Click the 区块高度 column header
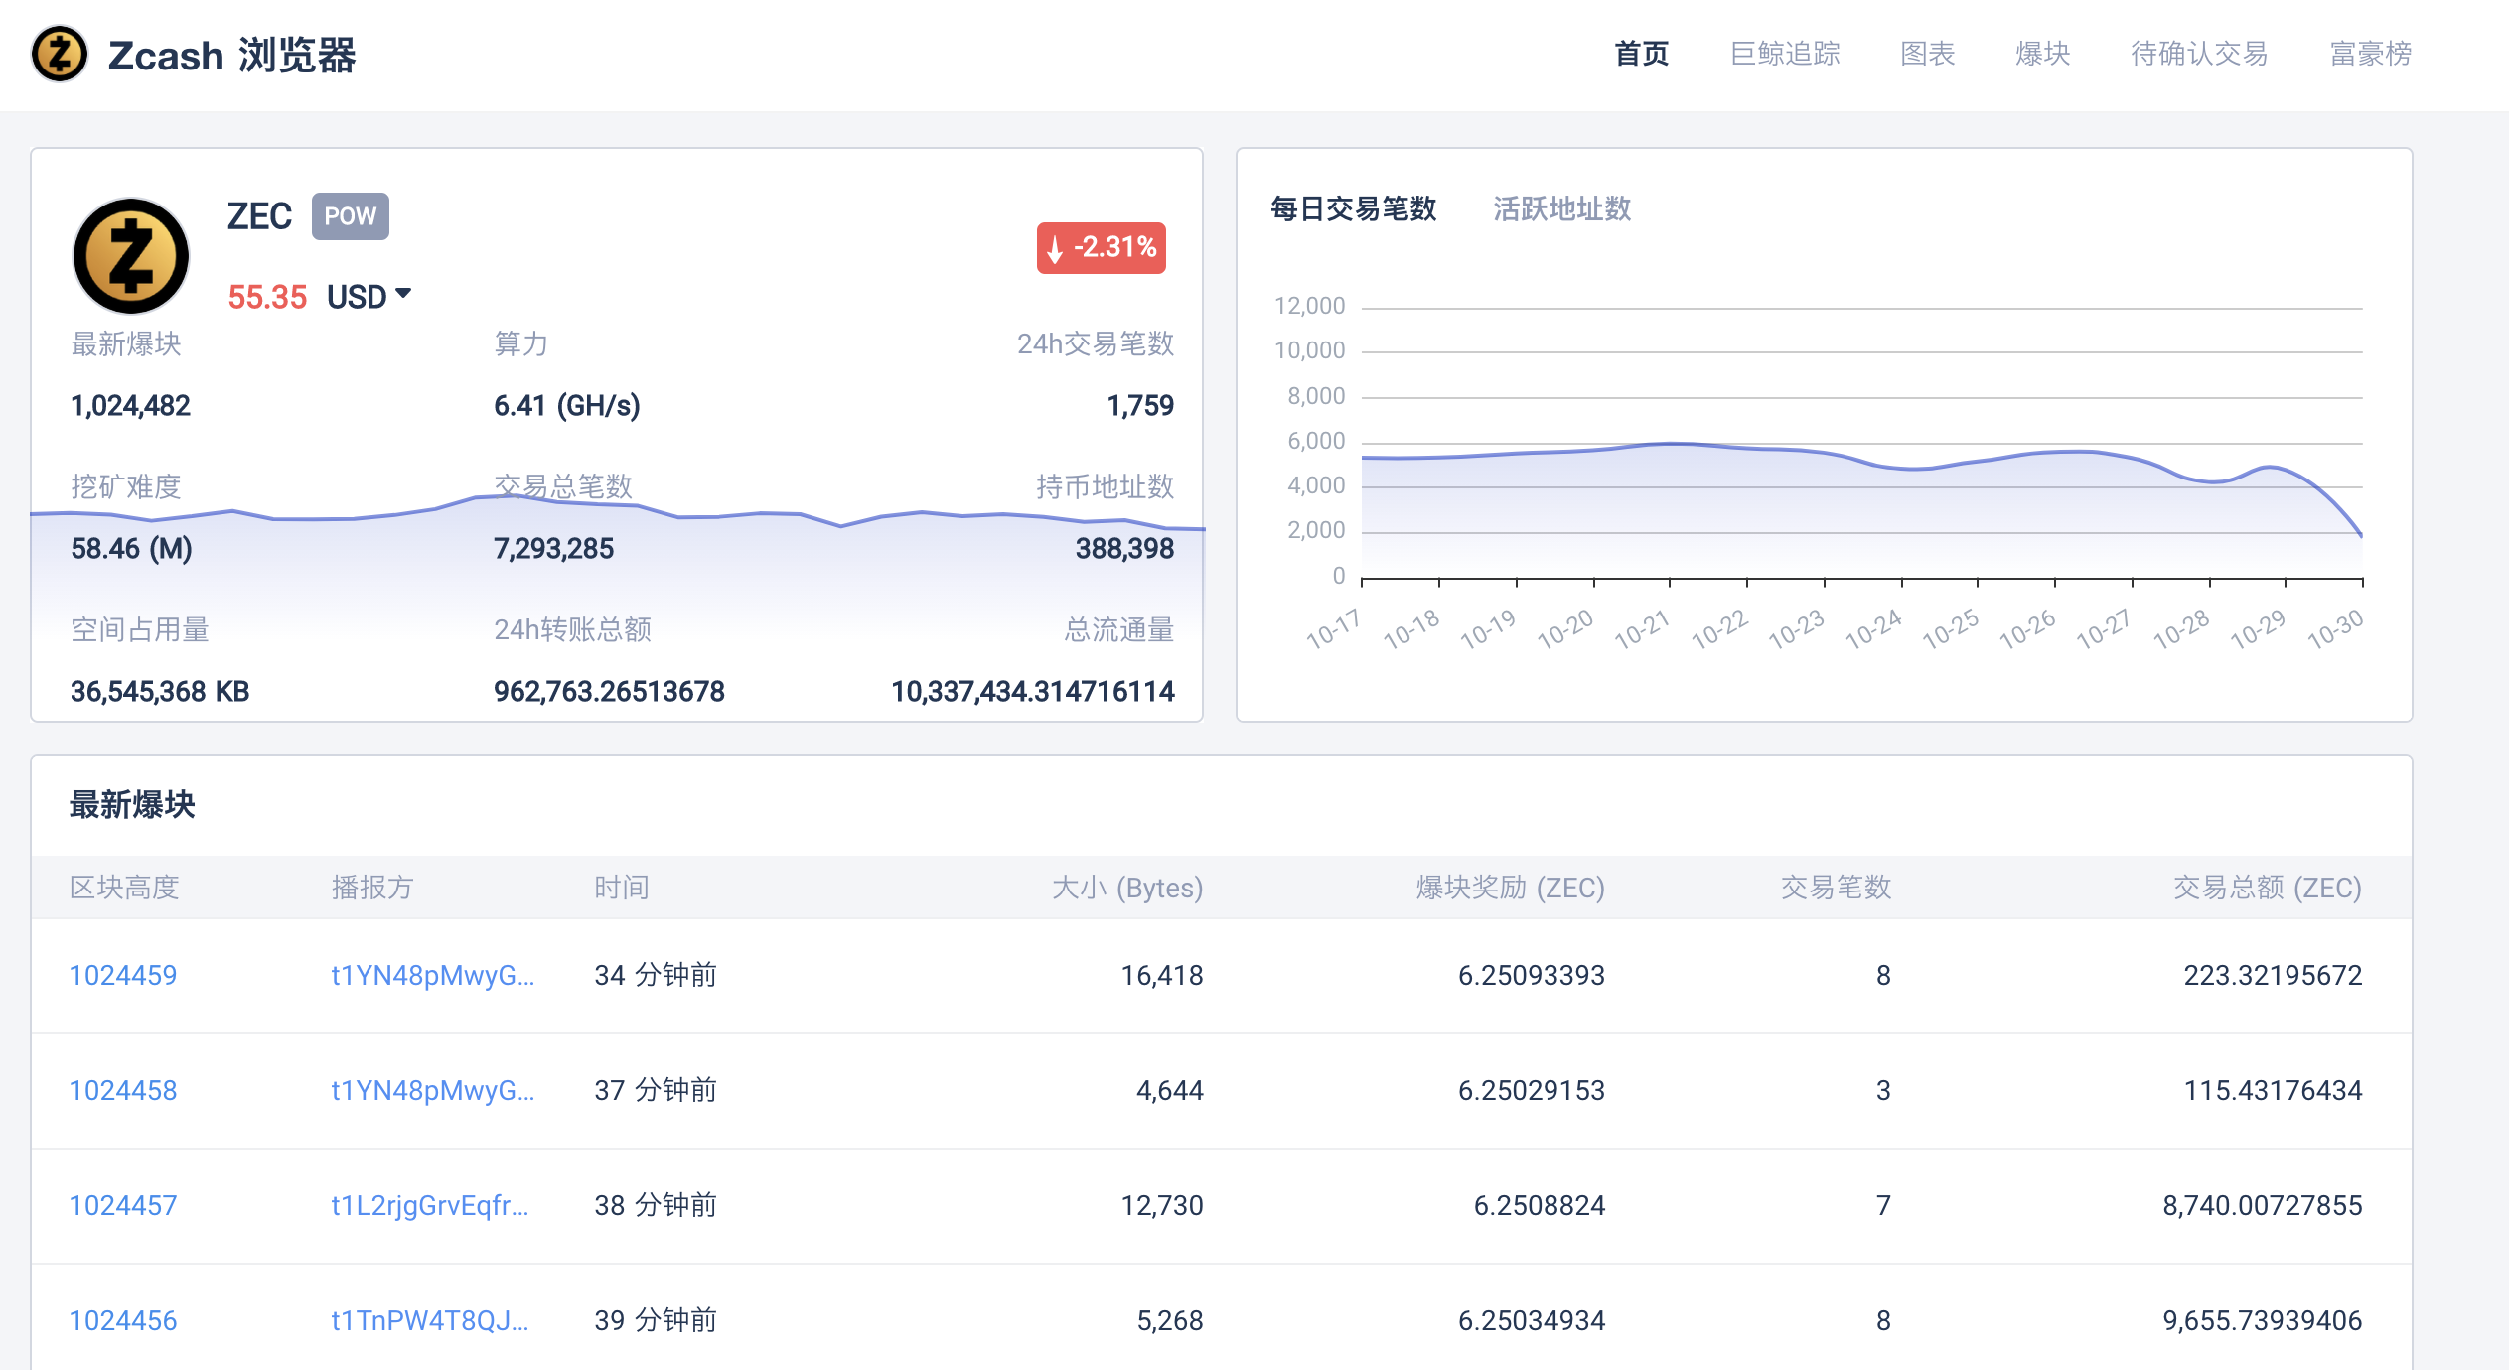 pyautogui.click(x=124, y=888)
